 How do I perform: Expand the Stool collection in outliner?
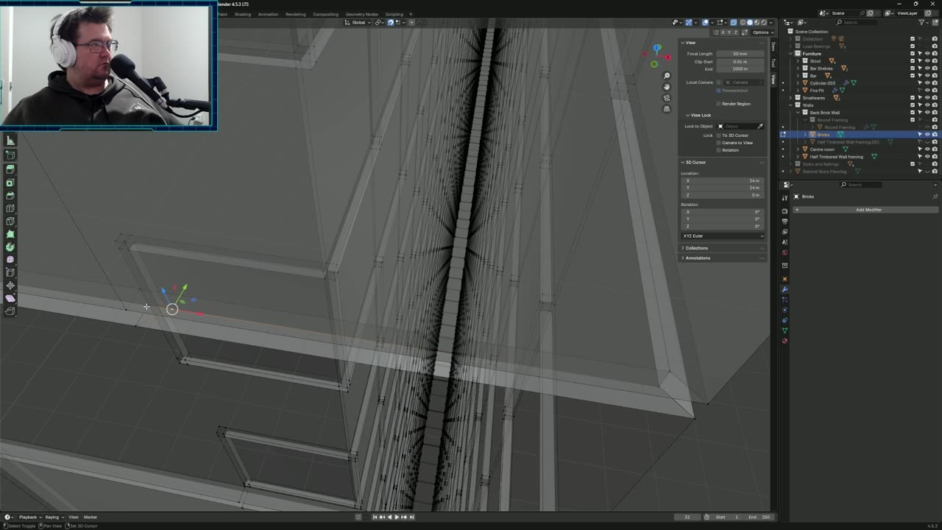click(797, 61)
